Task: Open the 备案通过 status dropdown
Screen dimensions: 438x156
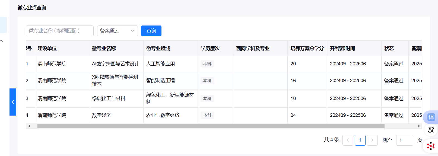Action: click(117, 31)
